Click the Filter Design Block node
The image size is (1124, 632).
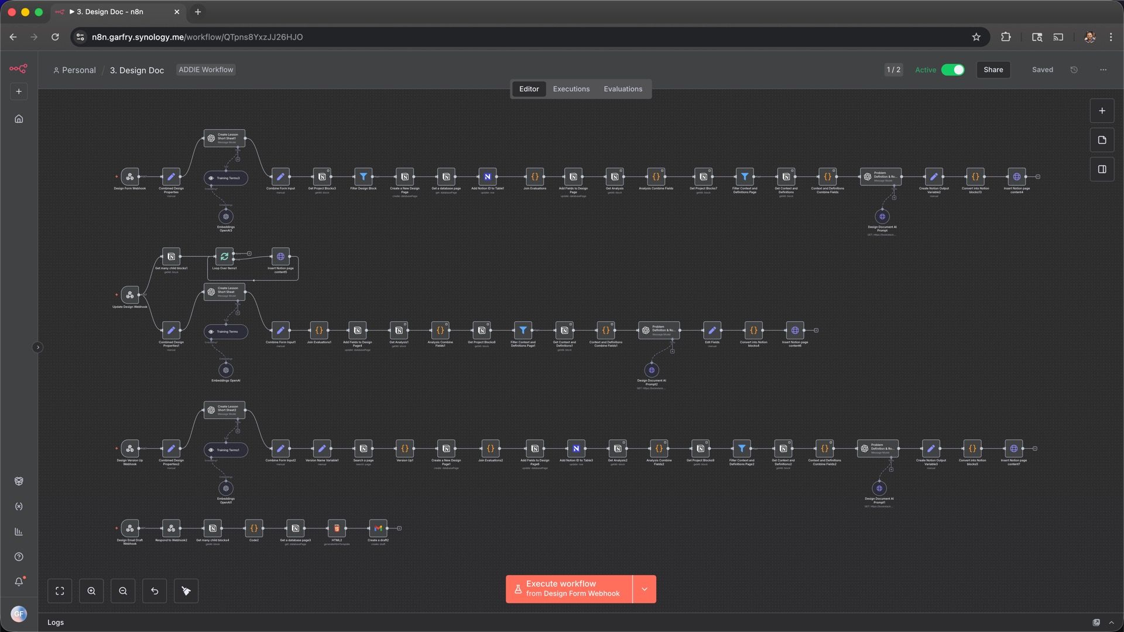[x=363, y=177]
